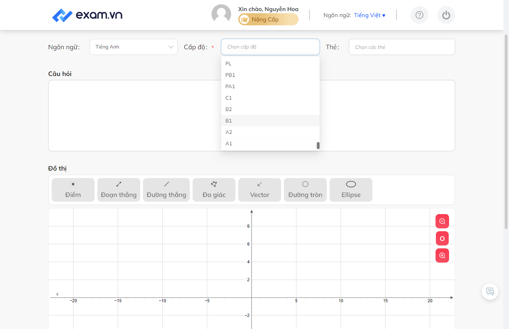Click the Nâng Cấp upgrade button

[x=268, y=19]
